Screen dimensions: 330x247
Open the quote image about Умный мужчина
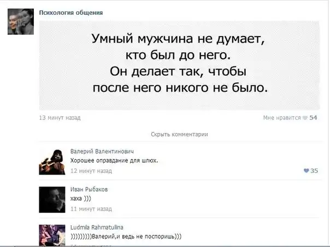pos(180,65)
